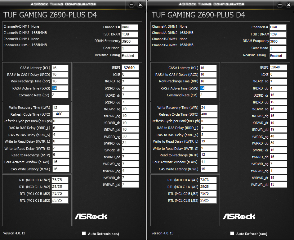The height and width of the screenshot is (240, 294).
Task: Click Command Rate field in left window
Action: pos(60,95)
